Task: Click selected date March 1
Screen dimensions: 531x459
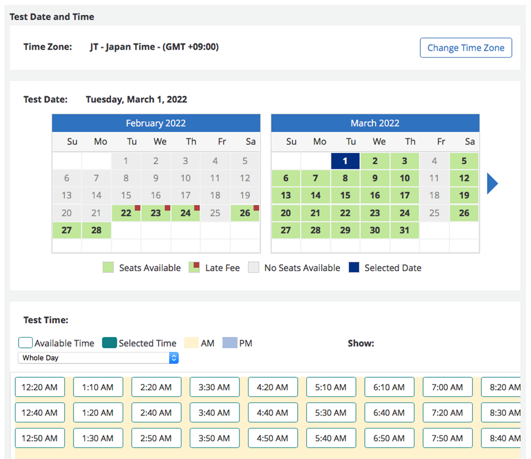Action: pos(345,161)
